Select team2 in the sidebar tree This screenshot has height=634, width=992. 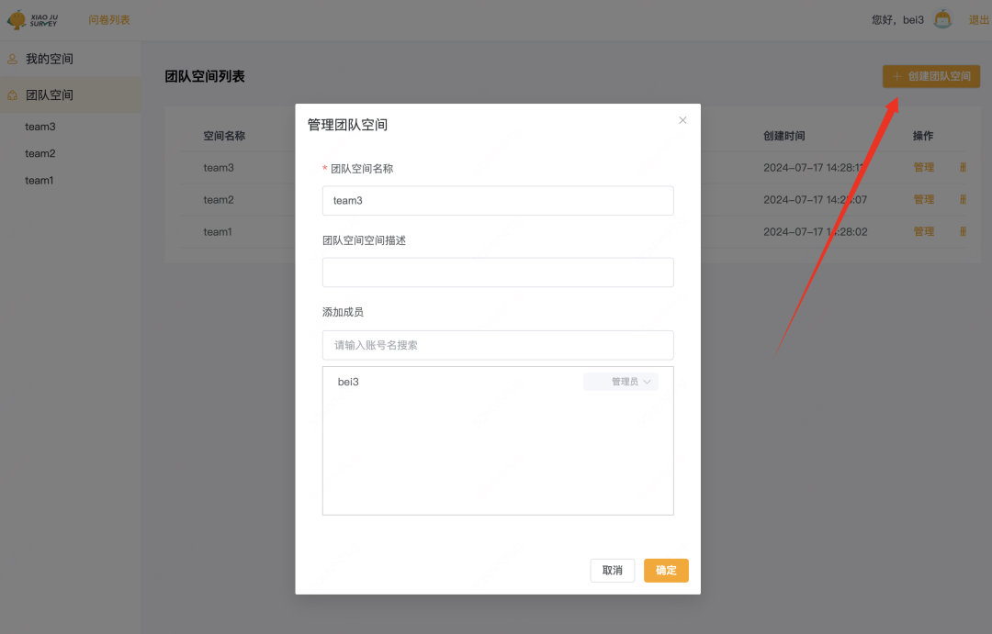pyautogui.click(x=40, y=153)
